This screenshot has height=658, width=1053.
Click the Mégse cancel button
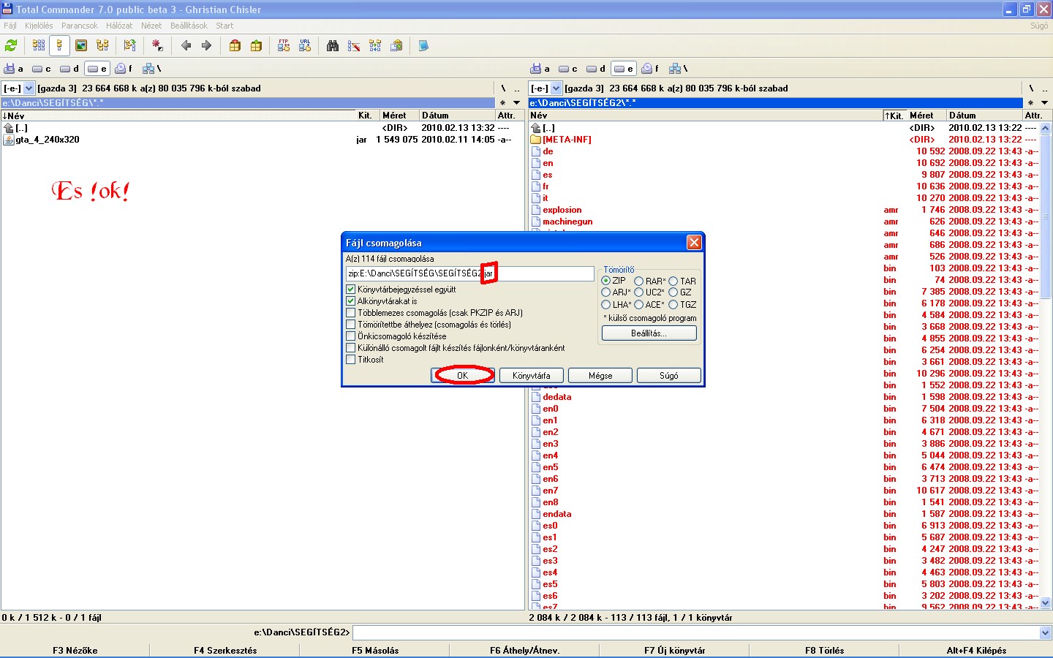click(x=600, y=375)
